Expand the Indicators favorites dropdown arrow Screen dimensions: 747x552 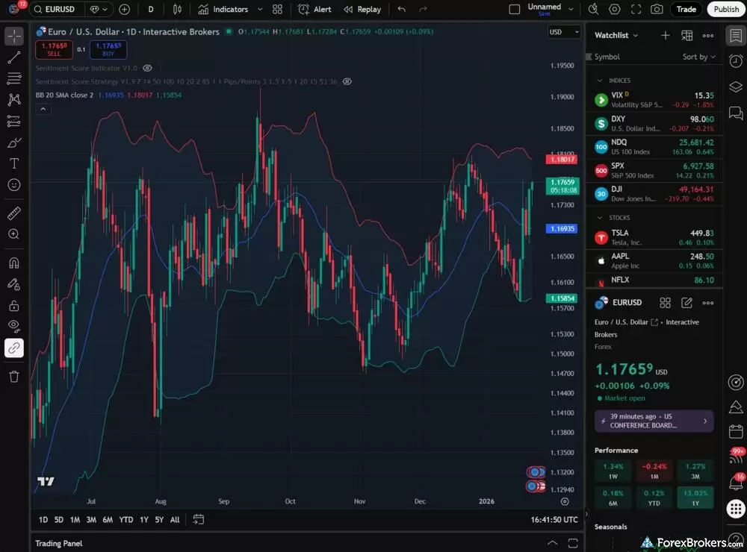click(260, 9)
